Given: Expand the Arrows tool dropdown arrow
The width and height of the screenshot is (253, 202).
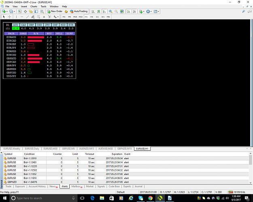Looking at the screenshot, I should [58, 17].
